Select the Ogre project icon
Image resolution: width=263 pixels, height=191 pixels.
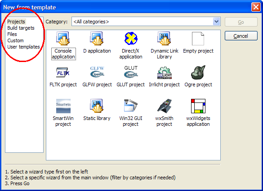tap(198, 72)
